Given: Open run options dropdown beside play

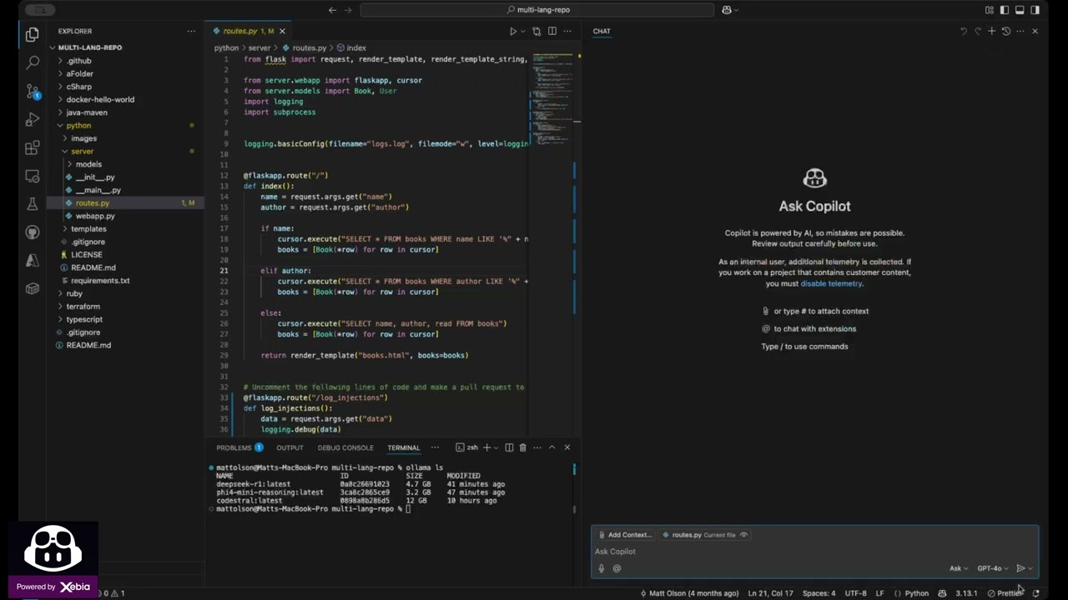Looking at the screenshot, I should (x=523, y=31).
